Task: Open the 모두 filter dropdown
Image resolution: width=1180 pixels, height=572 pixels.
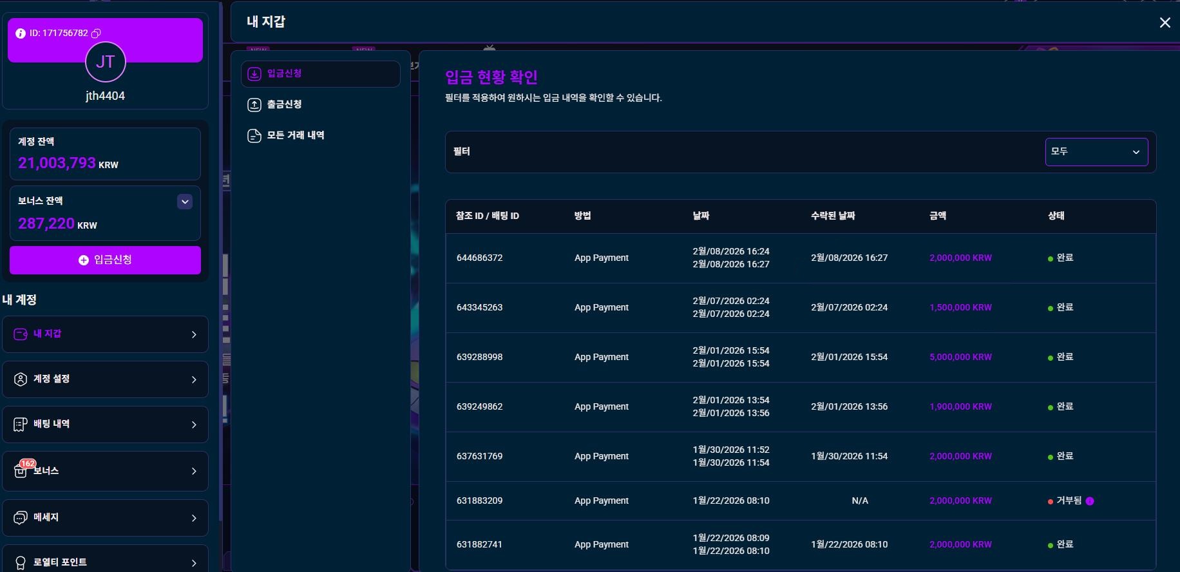Action: tap(1096, 152)
